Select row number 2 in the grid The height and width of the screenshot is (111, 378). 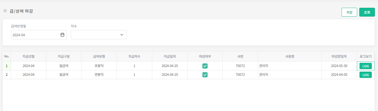(7, 75)
